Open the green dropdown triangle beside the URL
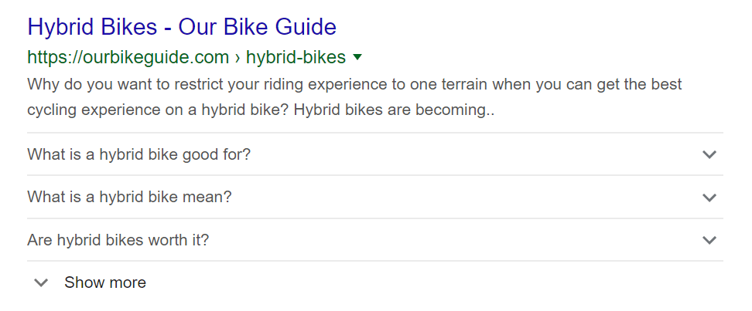Screen dimensions: 752x311 (357, 57)
